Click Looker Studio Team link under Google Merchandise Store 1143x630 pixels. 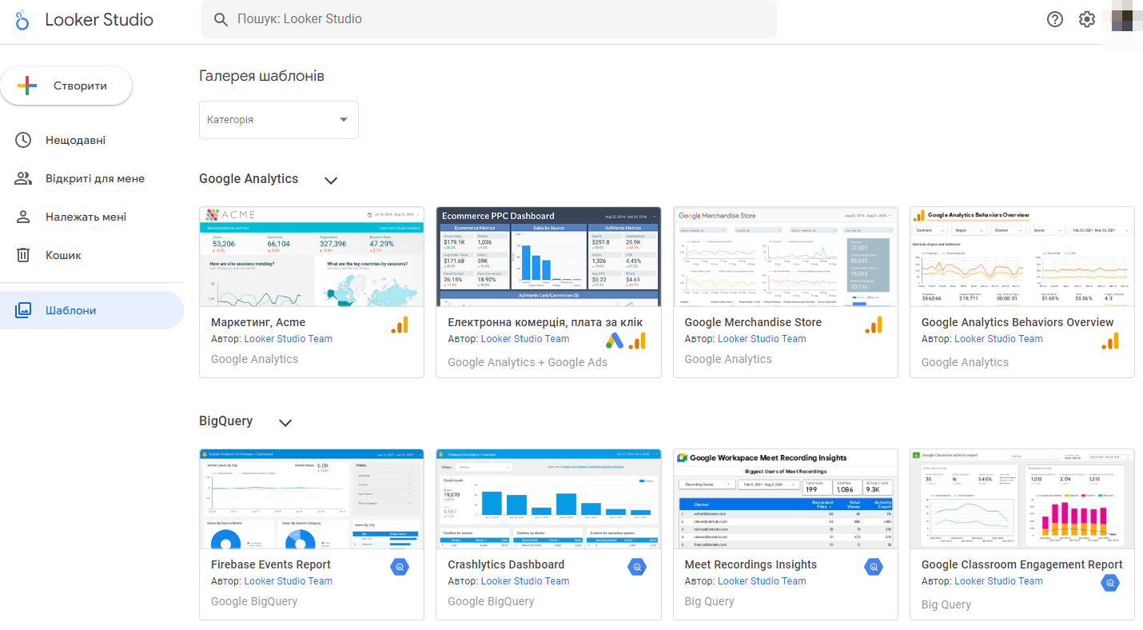click(x=762, y=339)
